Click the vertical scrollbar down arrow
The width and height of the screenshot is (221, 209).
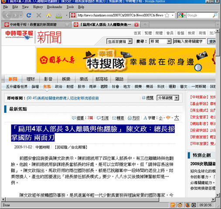218,195
